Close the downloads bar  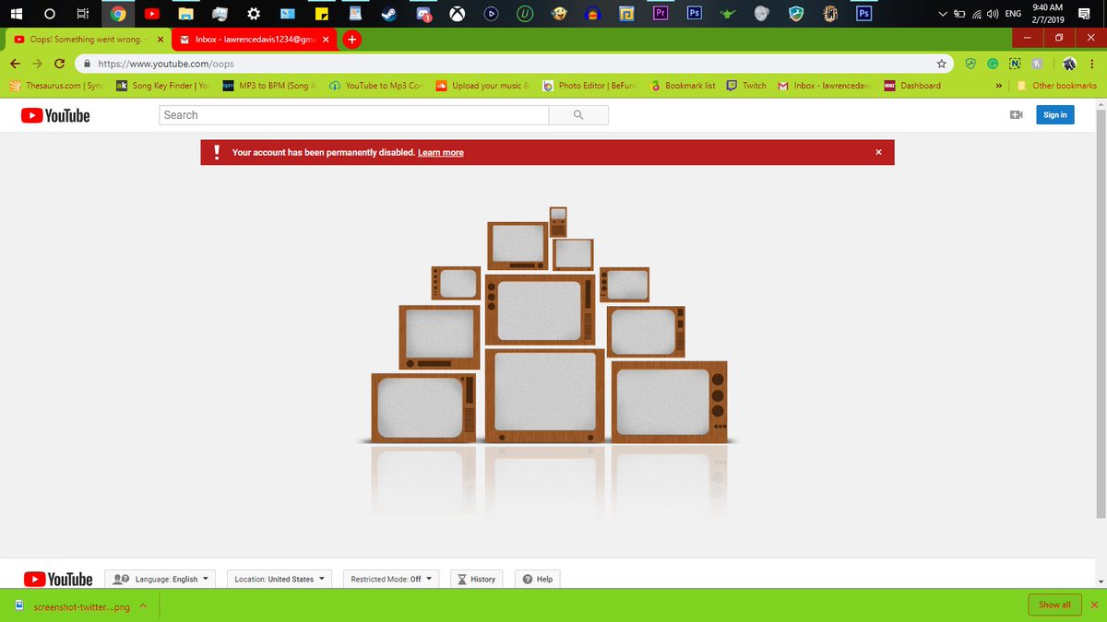click(1095, 605)
